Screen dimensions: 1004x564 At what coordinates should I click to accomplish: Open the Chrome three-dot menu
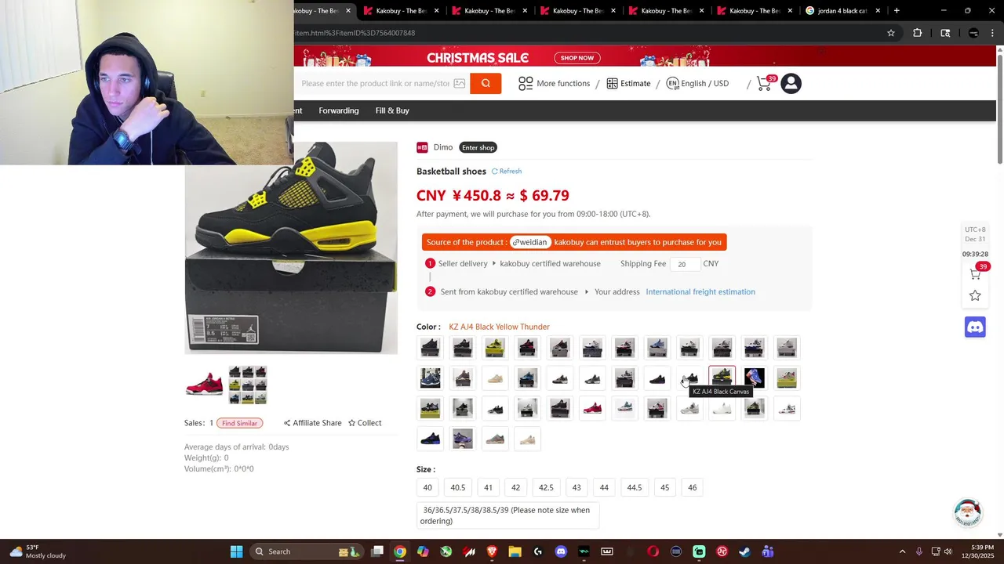coord(991,33)
